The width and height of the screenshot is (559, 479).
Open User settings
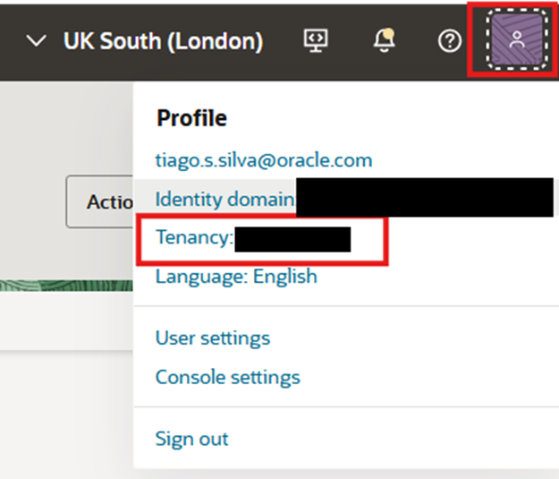pyautogui.click(x=213, y=338)
